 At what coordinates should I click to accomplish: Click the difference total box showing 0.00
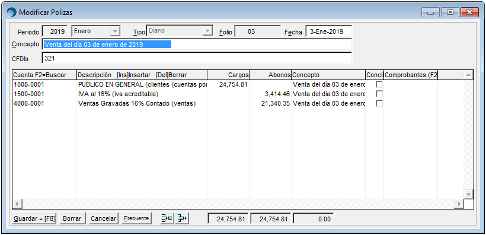(314, 219)
